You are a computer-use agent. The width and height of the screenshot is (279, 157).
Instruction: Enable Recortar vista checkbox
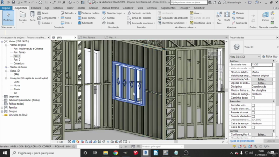point(253,106)
